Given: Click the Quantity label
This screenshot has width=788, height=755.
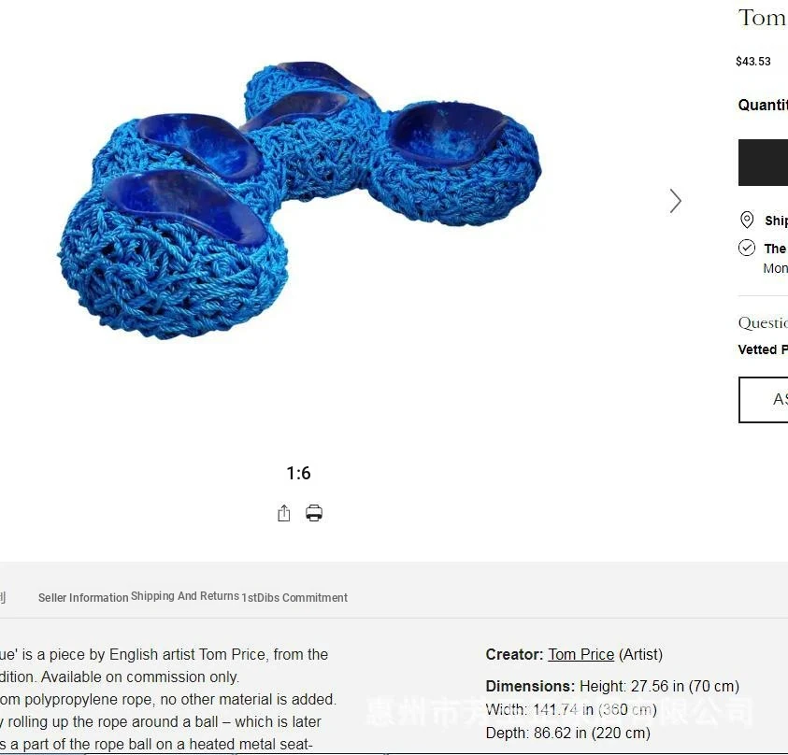Looking at the screenshot, I should tap(763, 105).
